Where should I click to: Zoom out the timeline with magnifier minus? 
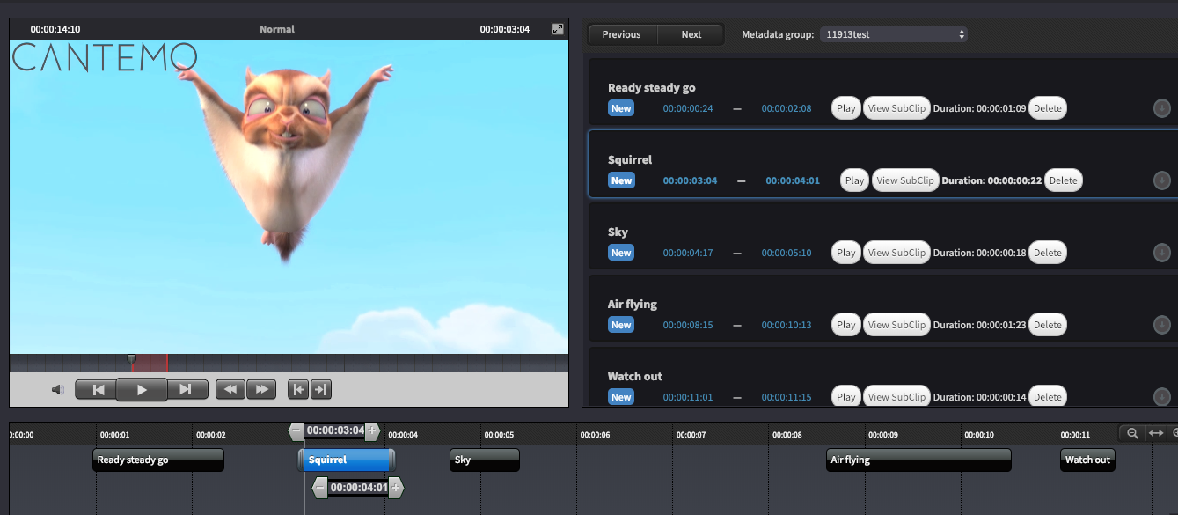pyautogui.click(x=1132, y=433)
